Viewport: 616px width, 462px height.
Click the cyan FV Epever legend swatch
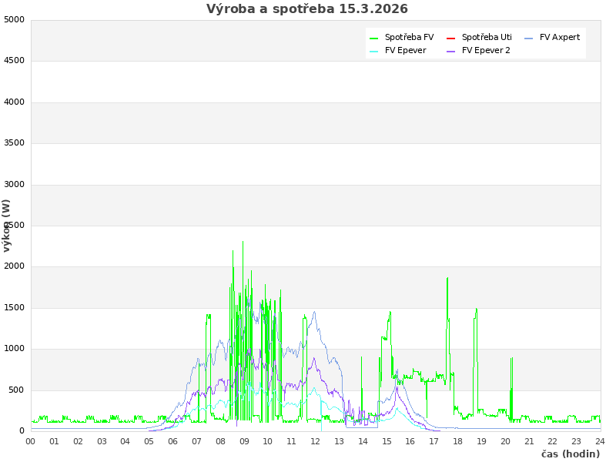pos(374,51)
